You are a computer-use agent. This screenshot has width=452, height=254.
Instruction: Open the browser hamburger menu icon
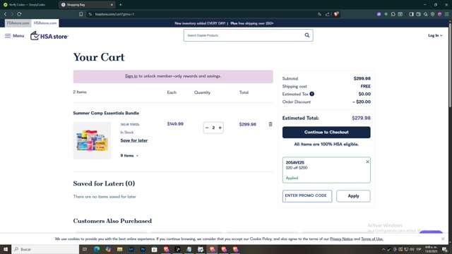click(x=447, y=14)
